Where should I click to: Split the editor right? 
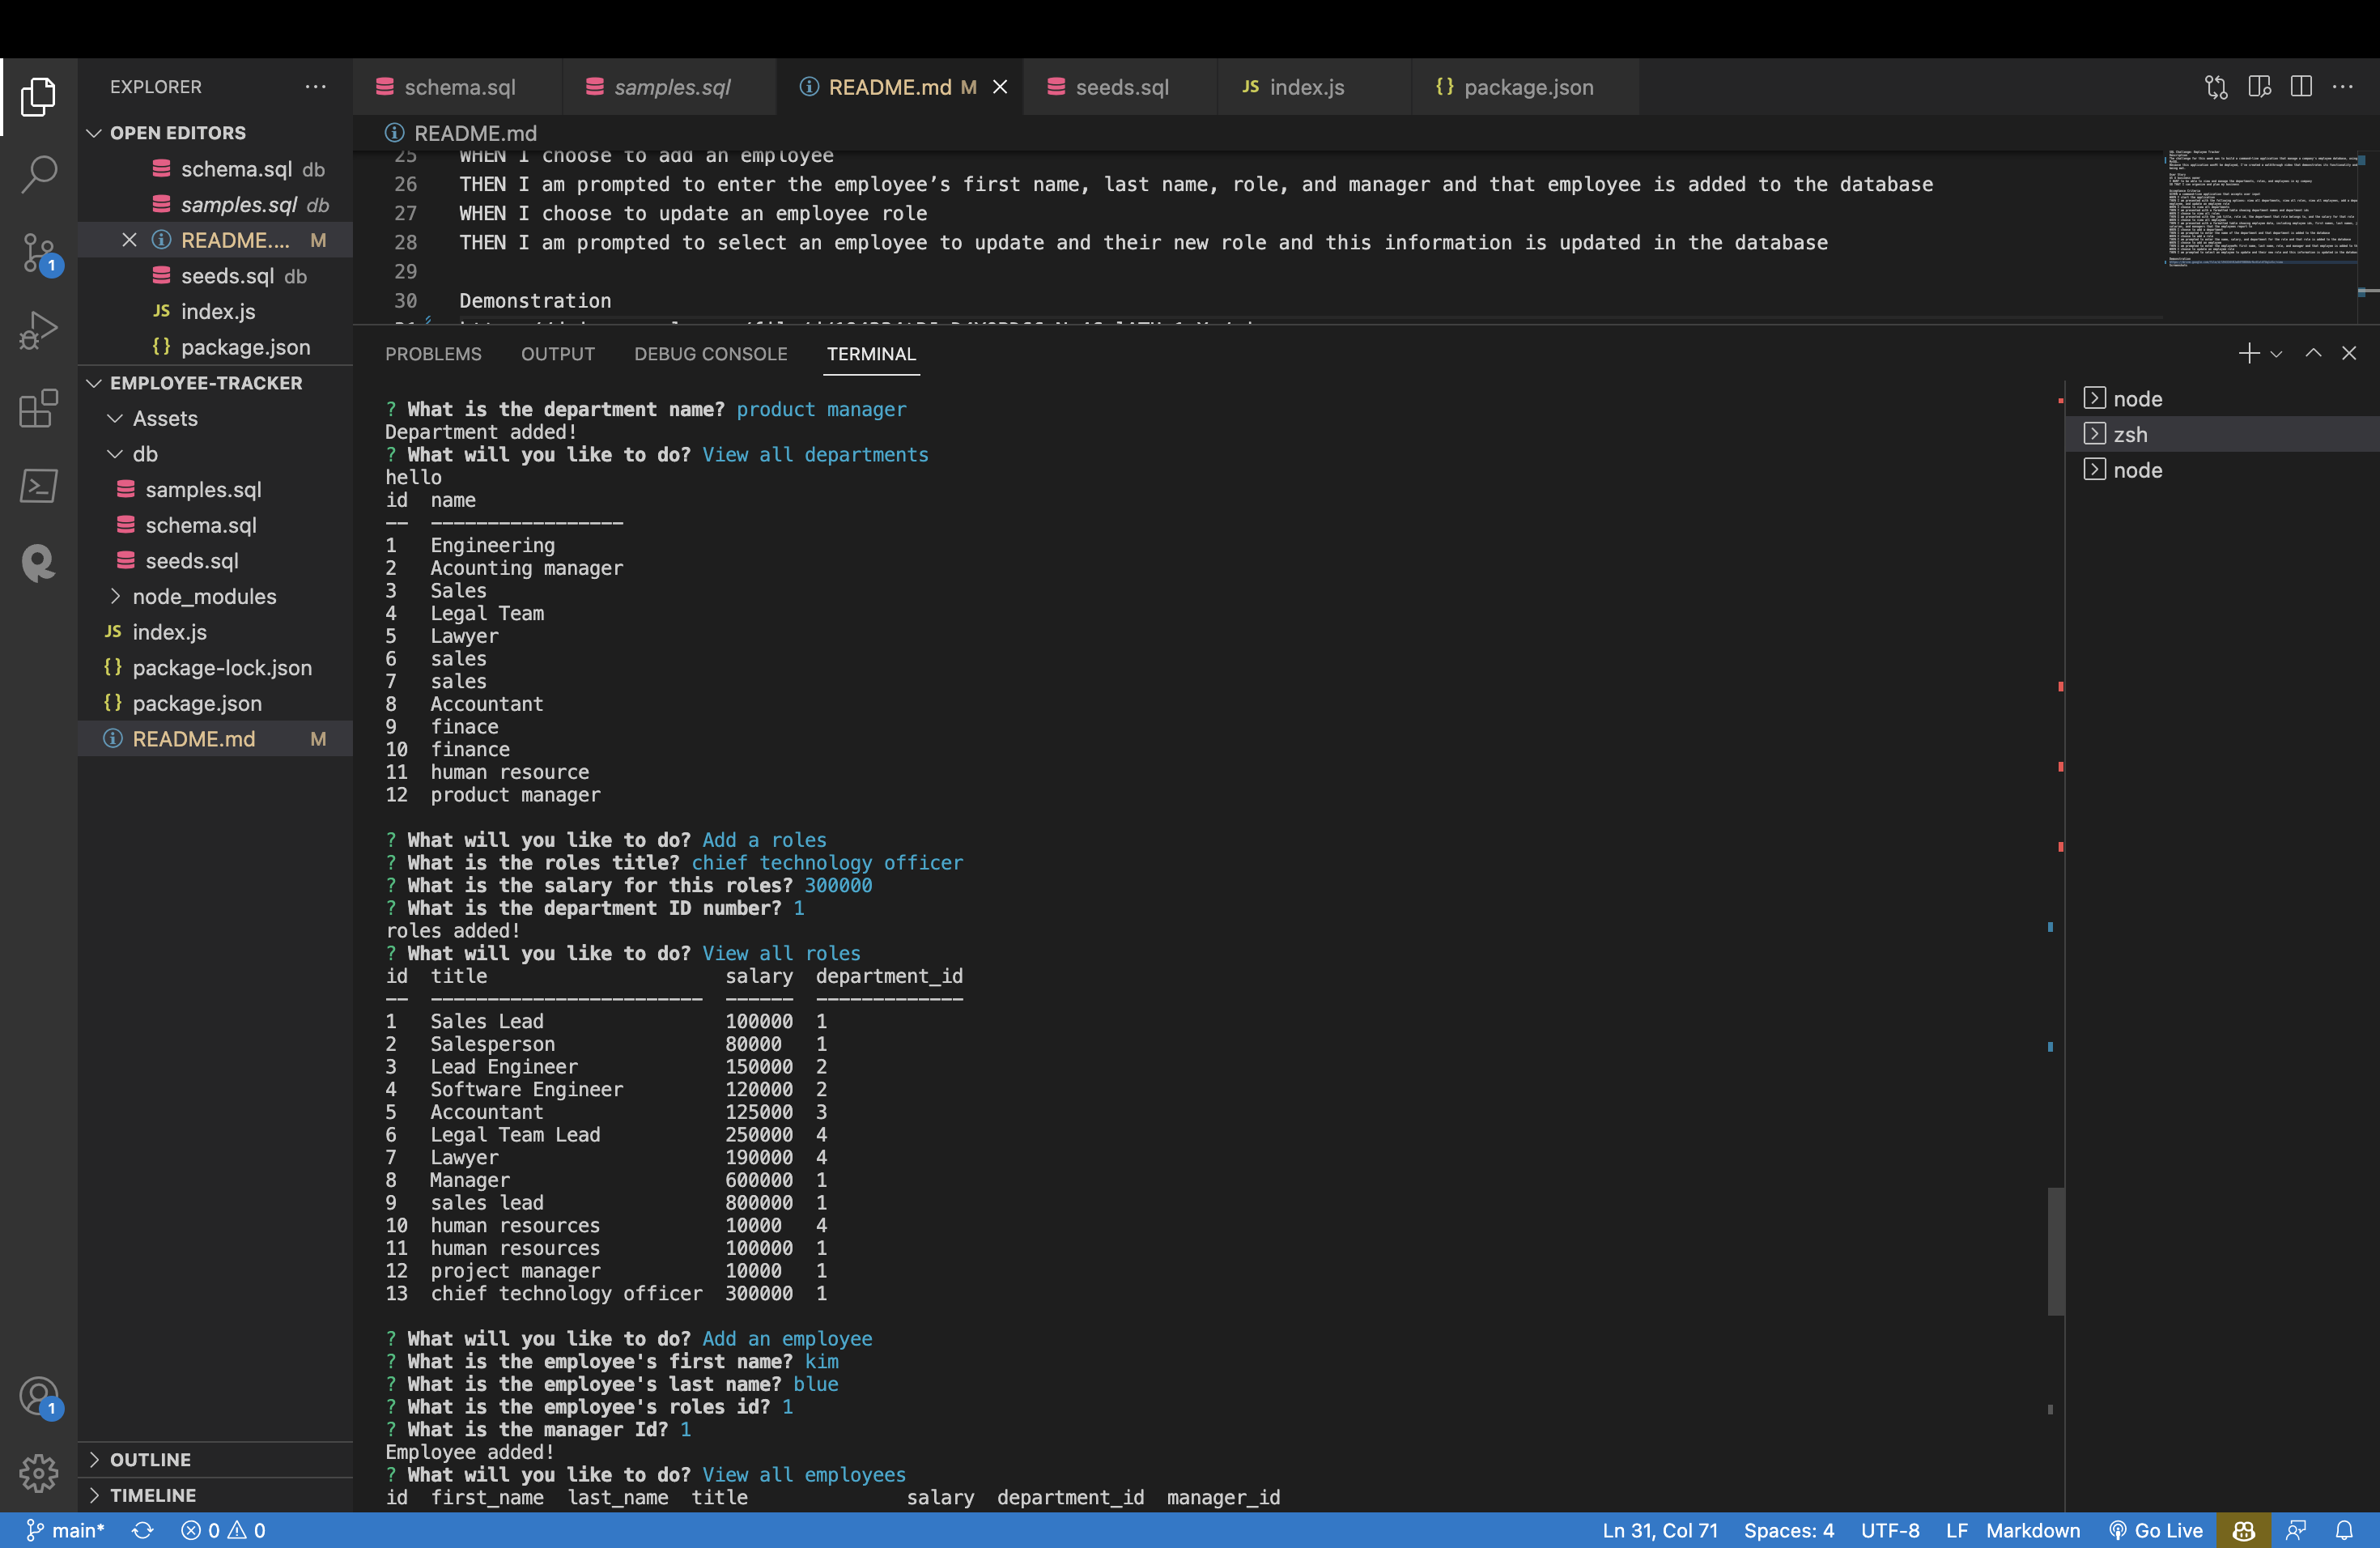click(2301, 87)
